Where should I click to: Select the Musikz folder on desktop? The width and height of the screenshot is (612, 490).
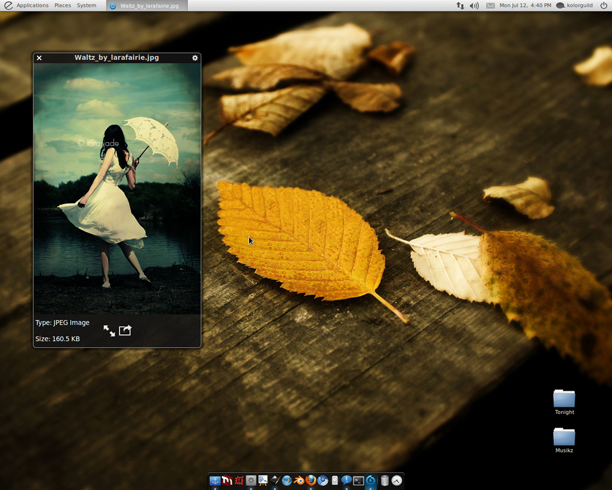click(x=564, y=437)
